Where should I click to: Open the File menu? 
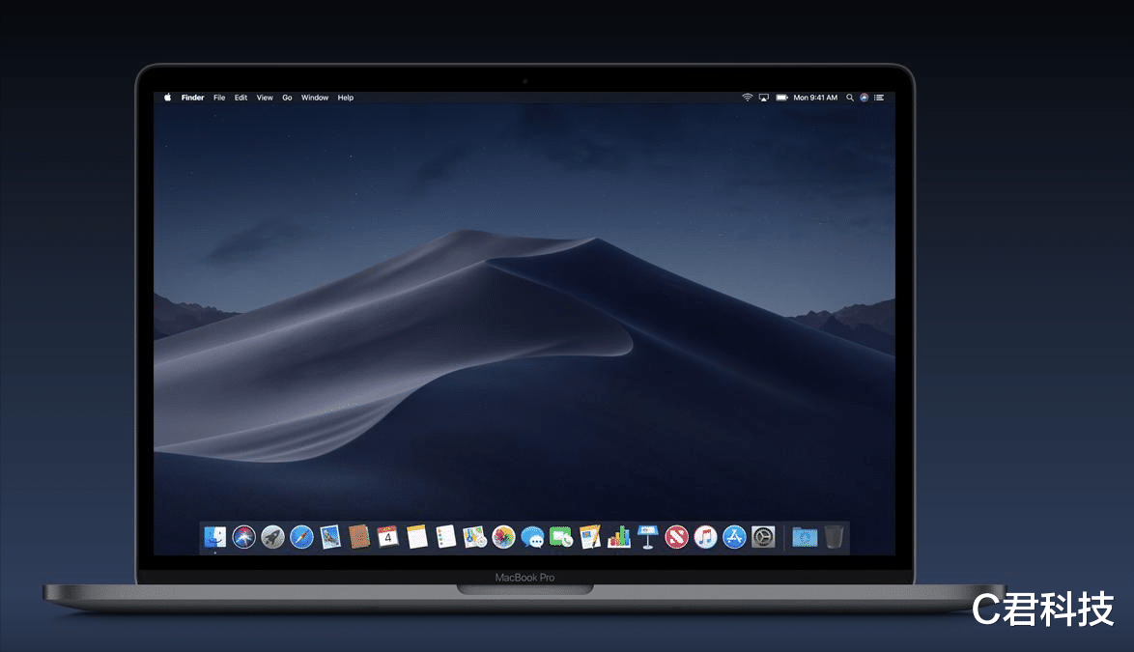(x=219, y=98)
